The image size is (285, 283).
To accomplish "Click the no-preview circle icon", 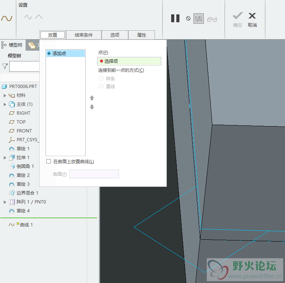I will 188,18.
